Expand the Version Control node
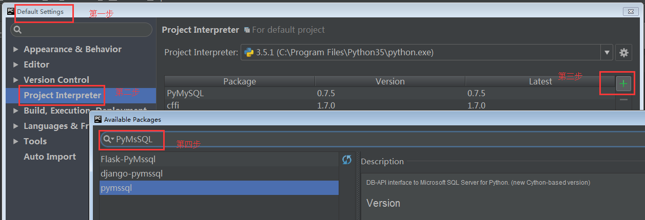645x220 pixels. point(16,80)
